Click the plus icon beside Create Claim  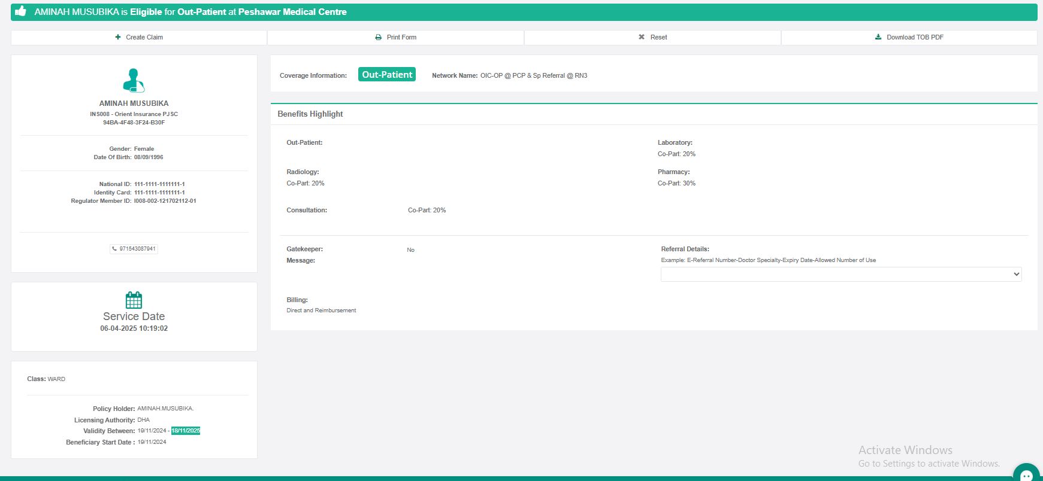[x=118, y=37]
